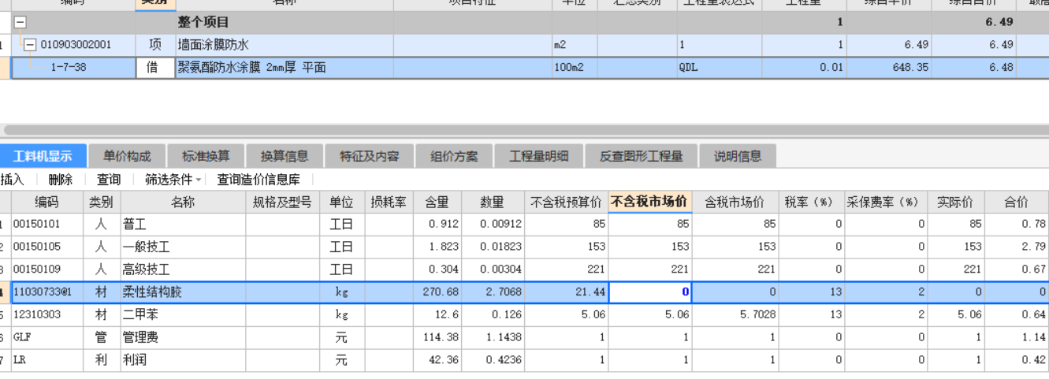Click the 42.36 含量 cell
1049x379 pixels.
(x=437, y=361)
